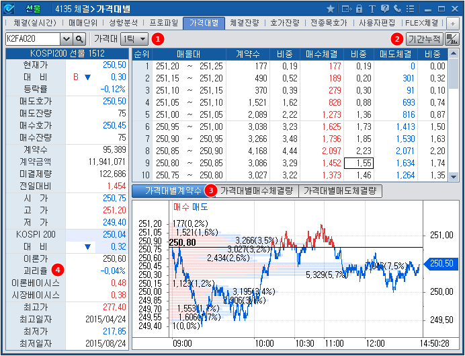Click the 매수체결 column header
465x356 pixels.
(321, 54)
